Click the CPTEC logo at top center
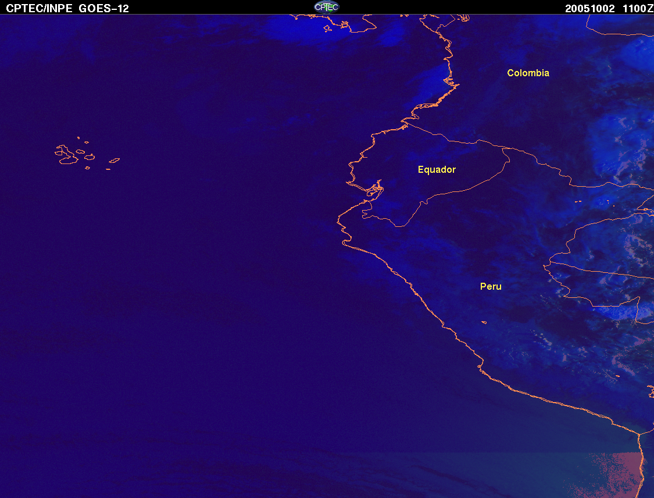This screenshot has width=654, height=498. [327, 7]
